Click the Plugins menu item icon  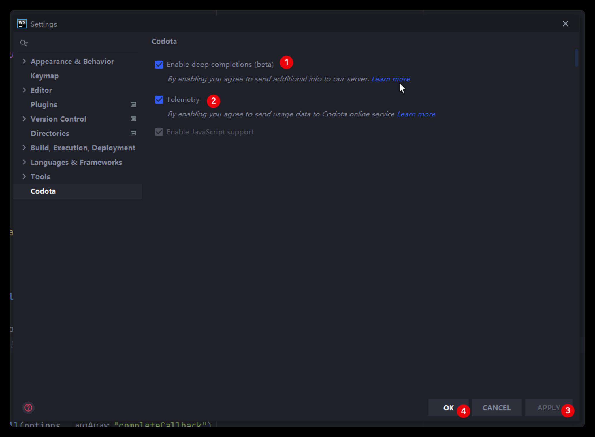(134, 104)
